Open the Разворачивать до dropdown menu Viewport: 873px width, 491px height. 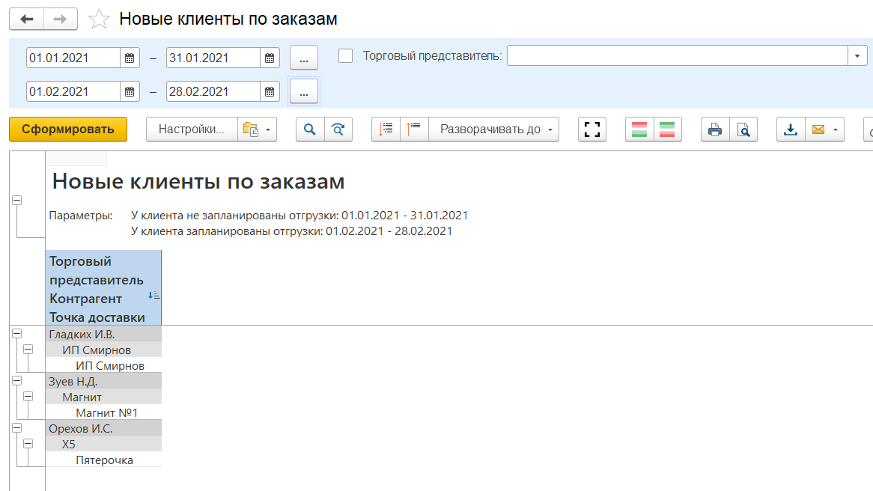(494, 129)
